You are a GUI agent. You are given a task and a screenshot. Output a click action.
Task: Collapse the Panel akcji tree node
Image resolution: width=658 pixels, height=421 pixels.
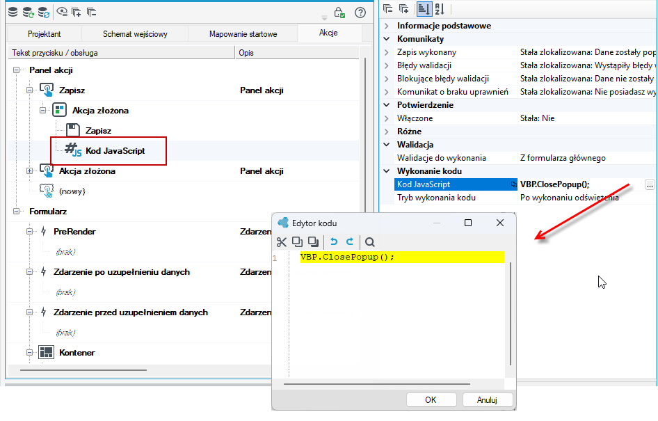[x=17, y=70]
